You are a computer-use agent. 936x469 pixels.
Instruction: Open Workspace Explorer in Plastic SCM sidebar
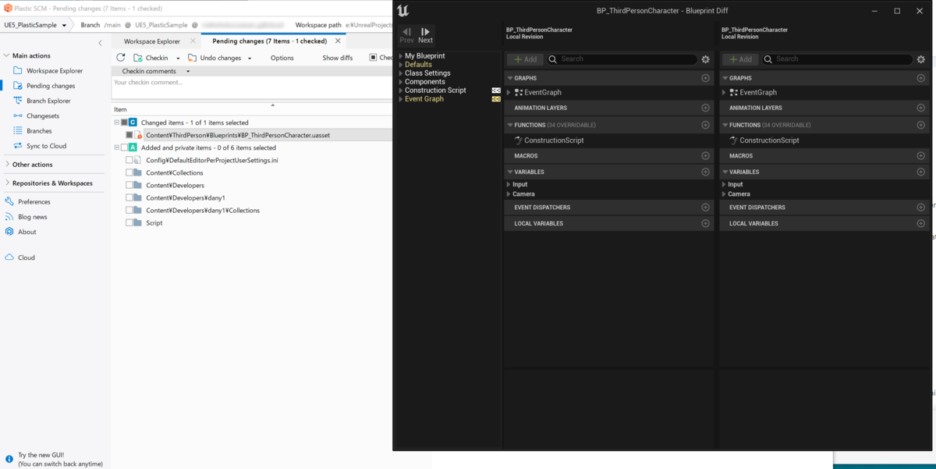48,71
